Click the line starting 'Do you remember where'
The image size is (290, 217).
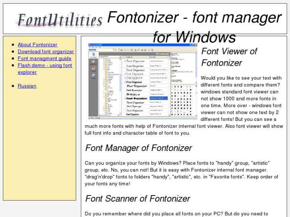[176, 214]
